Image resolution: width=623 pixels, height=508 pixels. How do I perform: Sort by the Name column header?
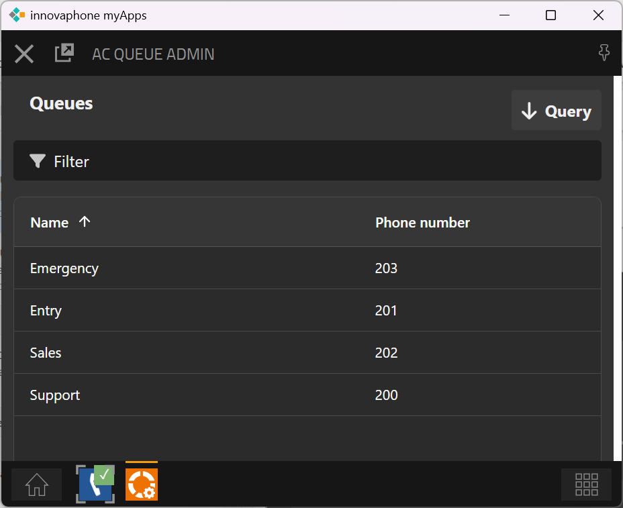(50, 223)
